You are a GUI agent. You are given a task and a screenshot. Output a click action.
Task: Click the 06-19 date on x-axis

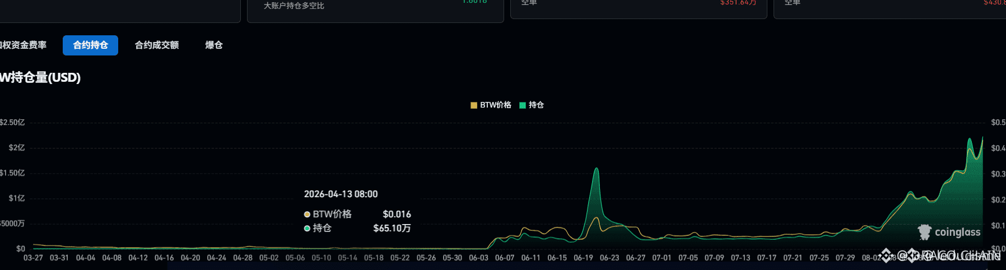[x=583, y=258]
